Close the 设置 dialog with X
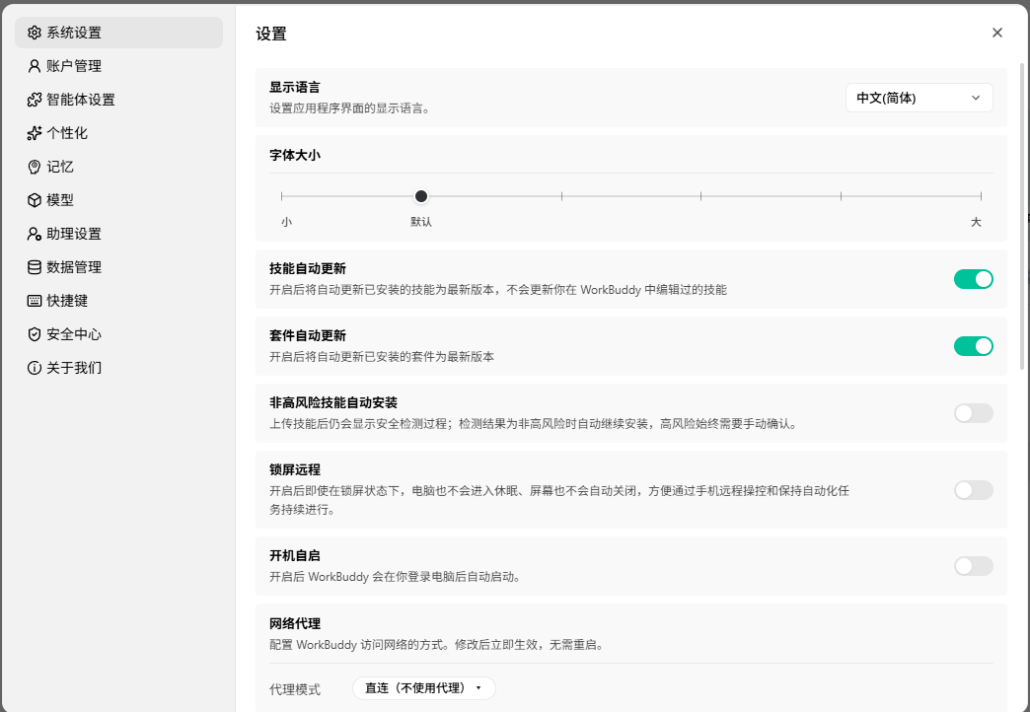 [x=997, y=33]
